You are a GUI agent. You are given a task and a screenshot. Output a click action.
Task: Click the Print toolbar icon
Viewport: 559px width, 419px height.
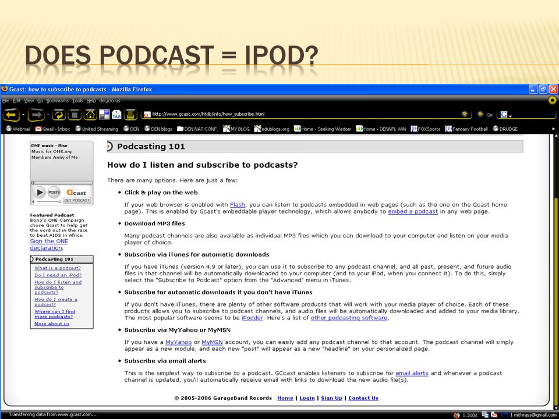(x=130, y=115)
